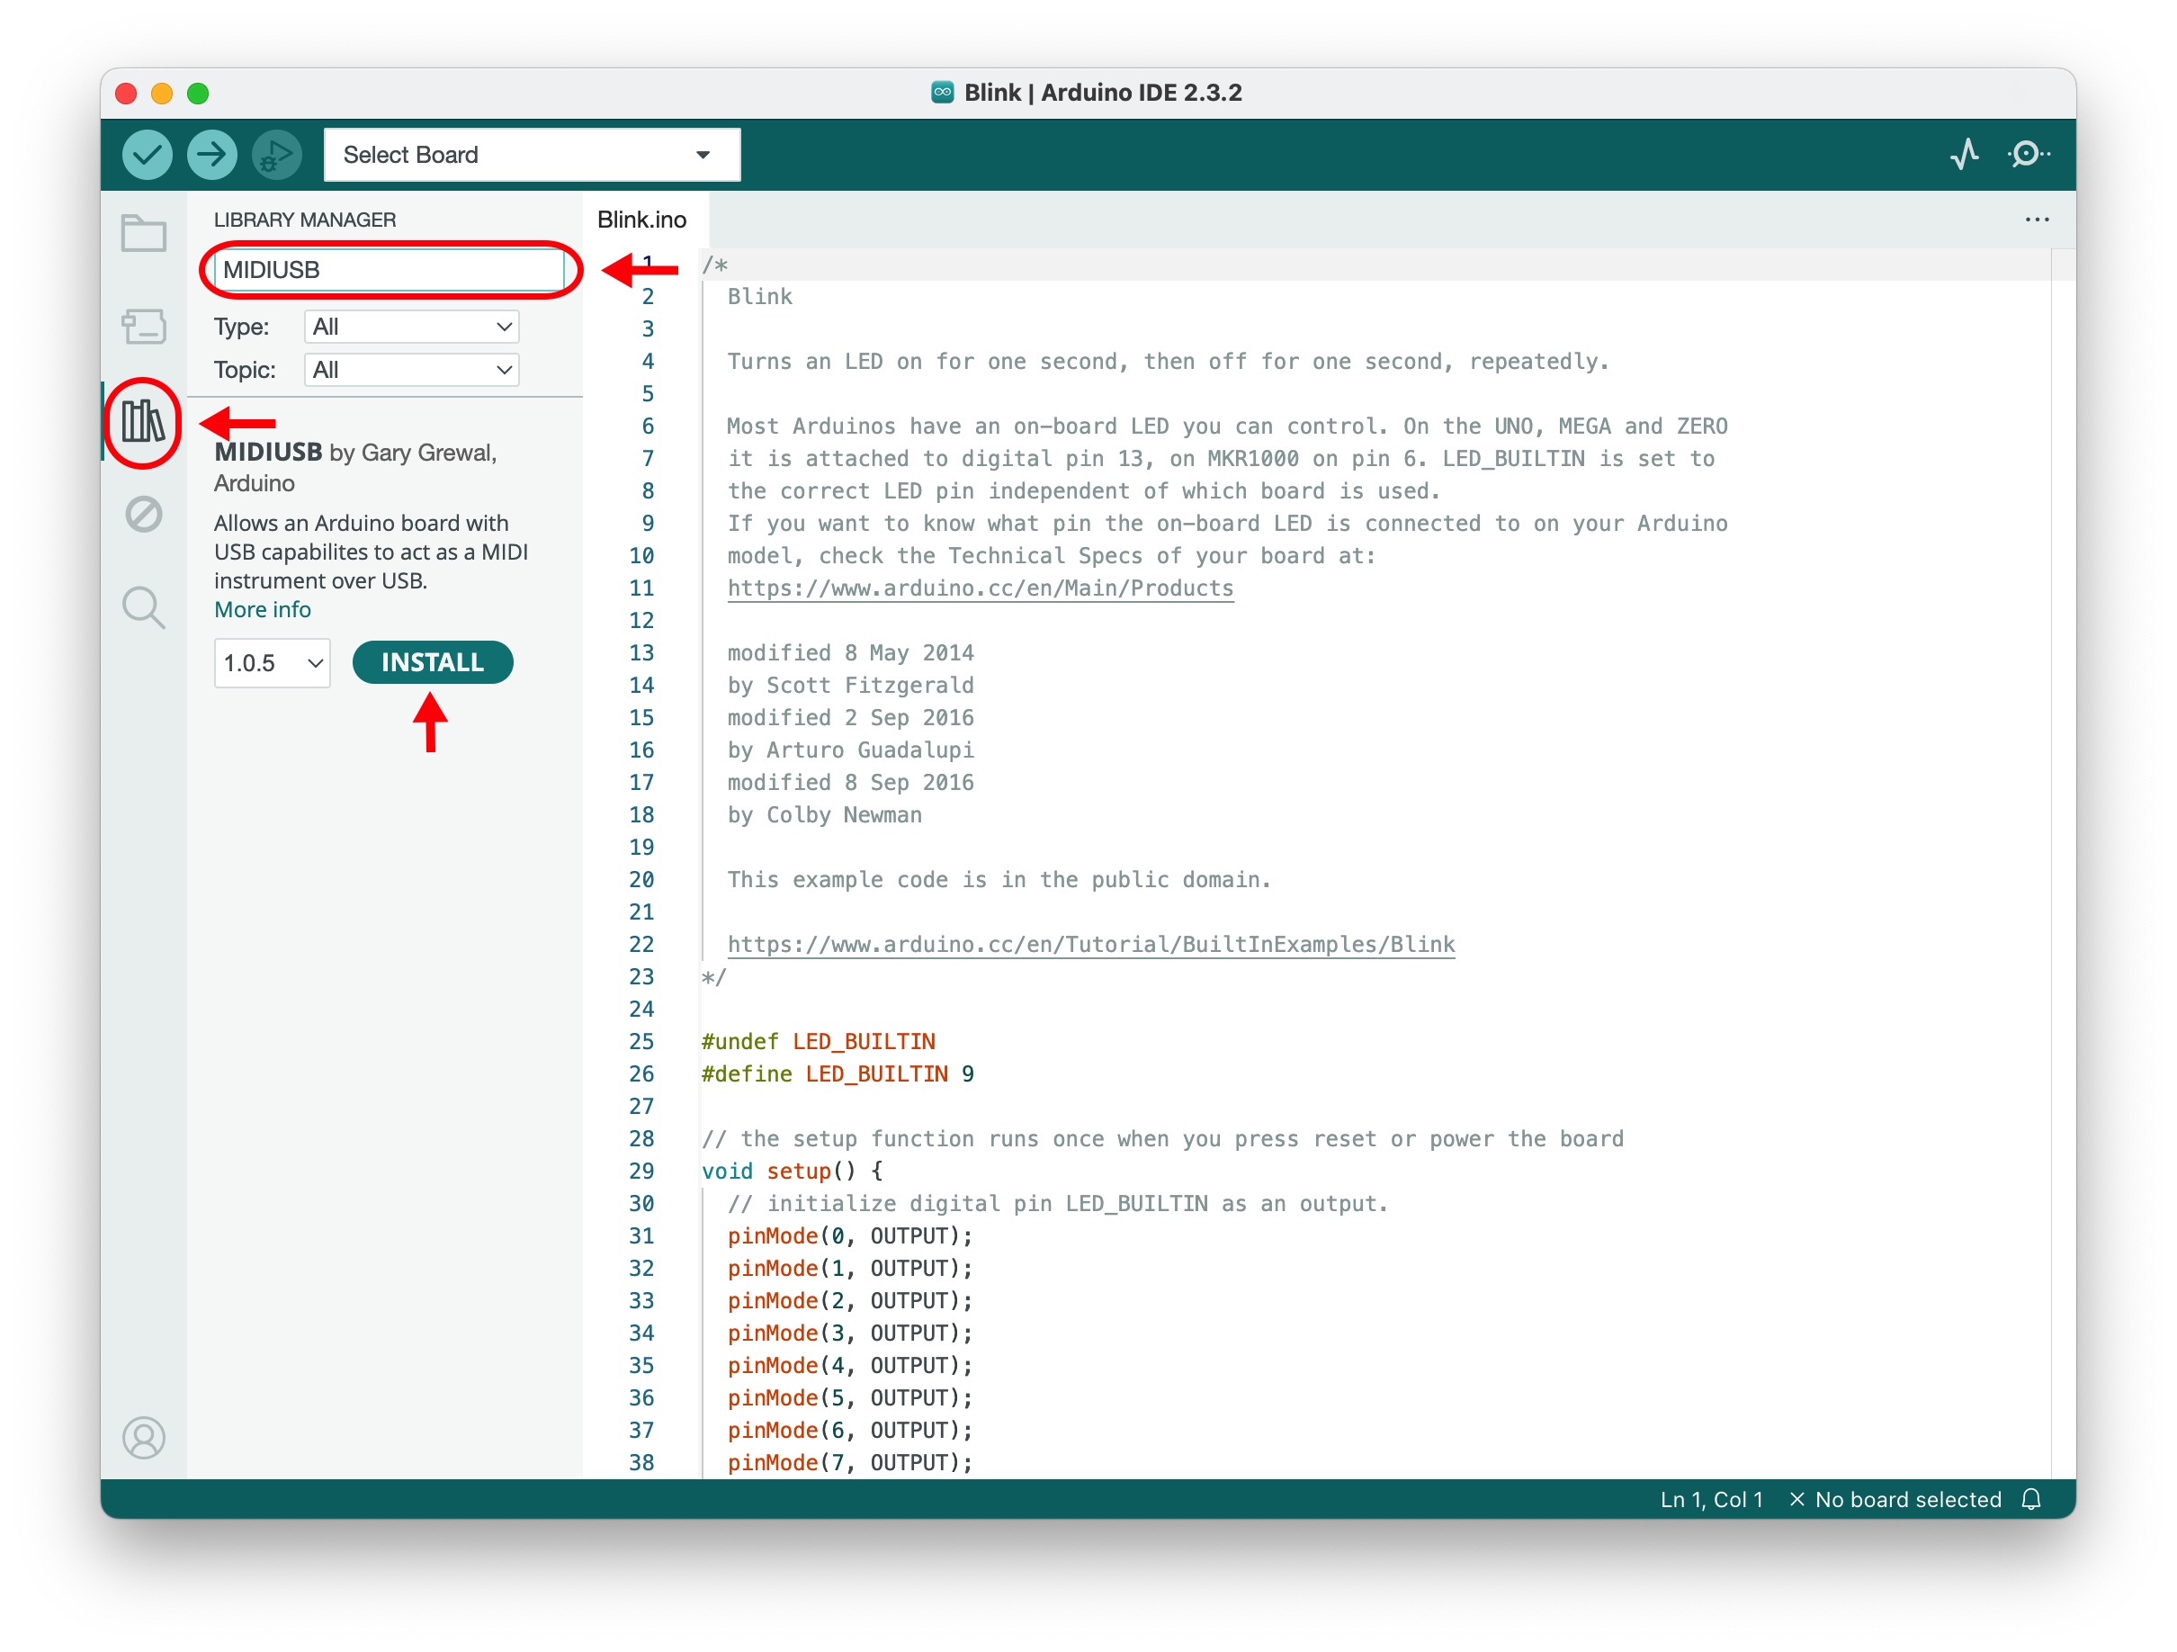Click the #define LED_BUILTIN 9 line
This screenshot has width=2177, height=1652.
point(838,1074)
